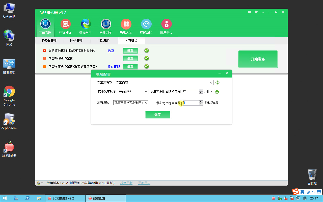Screen dimensions: 323x202
Task: Click help icon next to 小时内 label
Action: click(x=217, y=92)
